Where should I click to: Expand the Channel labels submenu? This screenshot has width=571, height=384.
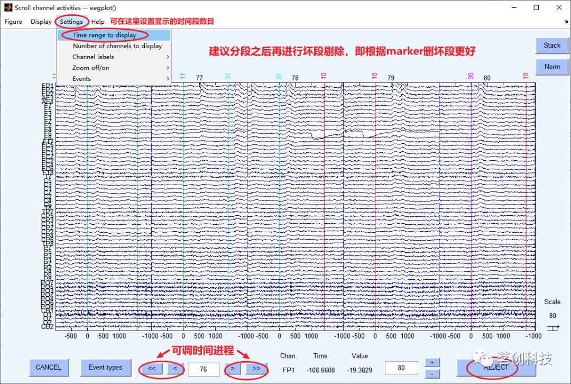pyautogui.click(x=114, y=57)
